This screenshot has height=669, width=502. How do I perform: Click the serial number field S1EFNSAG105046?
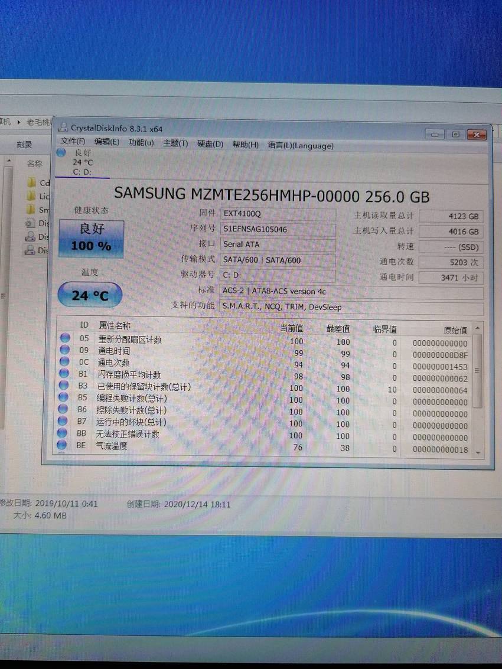pyautogui.click(x=278, y=230)
